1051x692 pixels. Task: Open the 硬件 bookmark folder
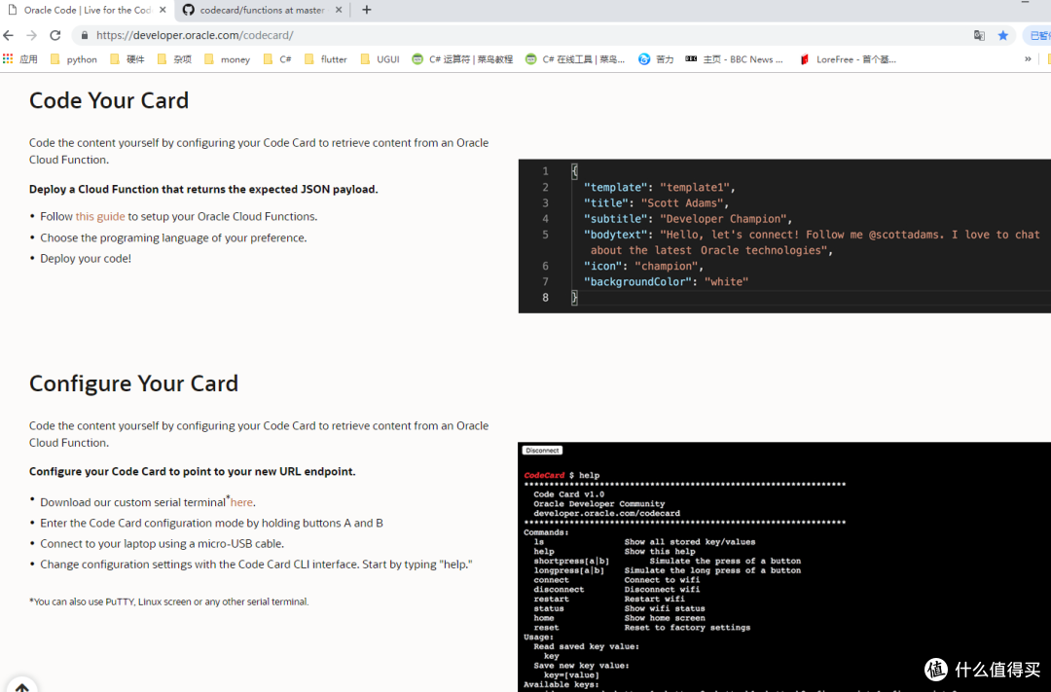coord(127,59)
